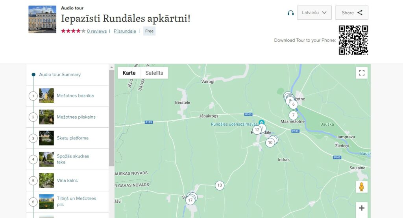Viewport: 403px width, 218px height.
Task: Zoom in the map with plus button
Action: [361, 208]
